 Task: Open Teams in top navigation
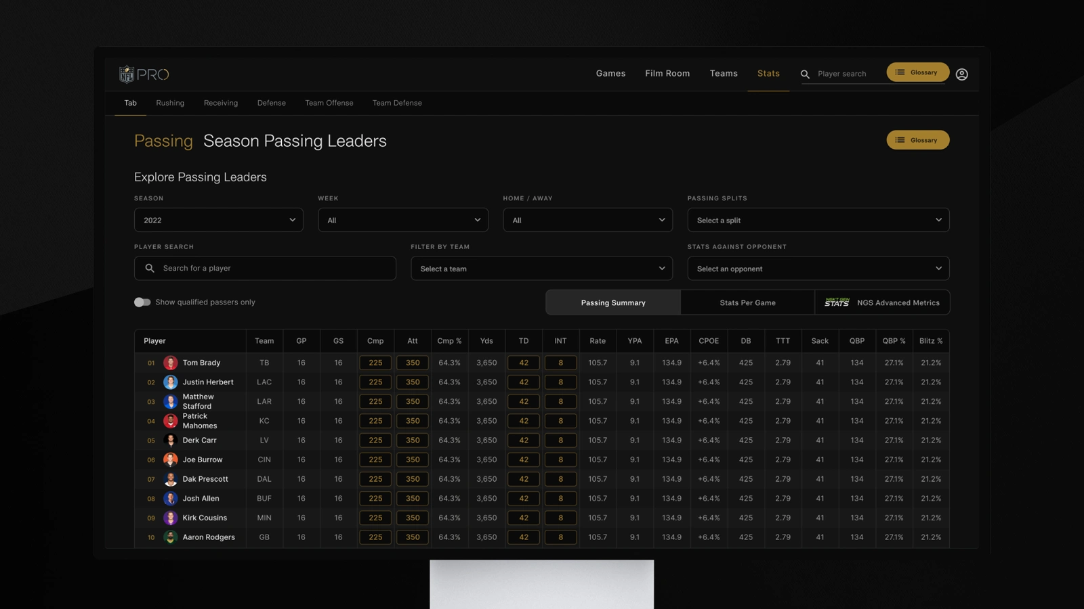(x=724, y=74)
